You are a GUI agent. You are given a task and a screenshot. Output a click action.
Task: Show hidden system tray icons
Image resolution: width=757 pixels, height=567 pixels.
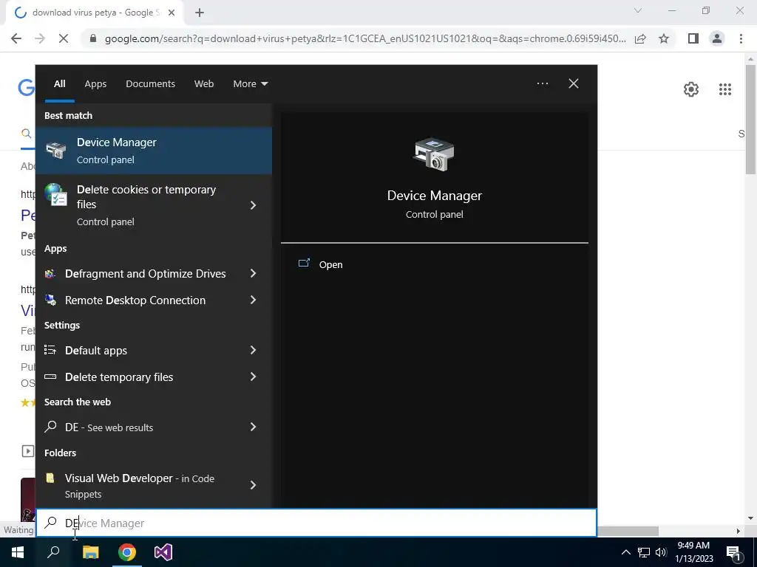(x=625, y=552)
